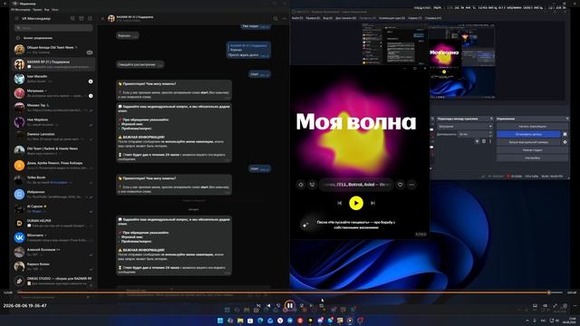Open Windows Start button on taskbar
The width and height of the screenshot is (580, 326).
(220, 321)
